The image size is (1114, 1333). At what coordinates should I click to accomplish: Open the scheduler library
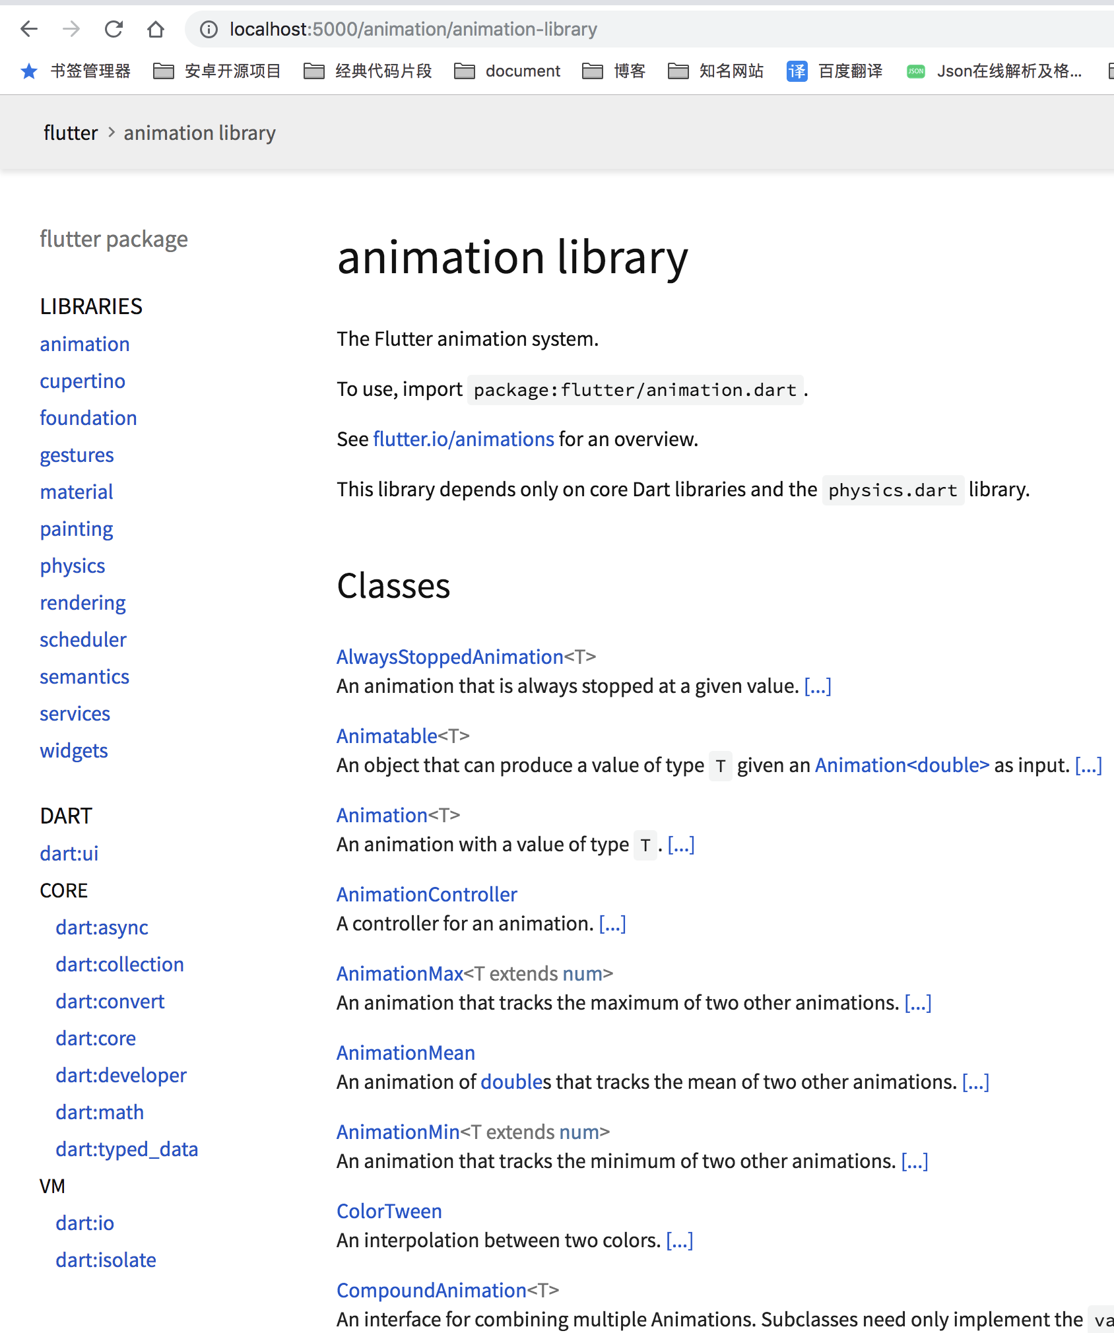pos(83,639)
